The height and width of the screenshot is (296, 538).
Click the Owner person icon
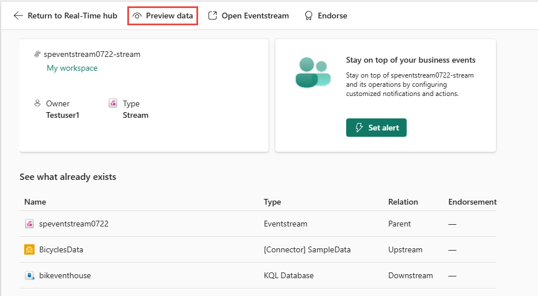click(37, 103)
